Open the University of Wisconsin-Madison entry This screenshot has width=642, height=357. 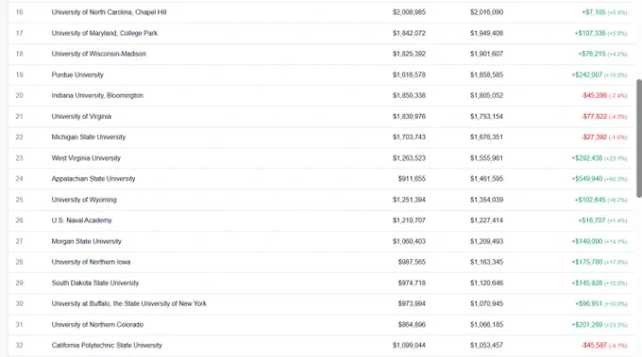pos(99,54)
